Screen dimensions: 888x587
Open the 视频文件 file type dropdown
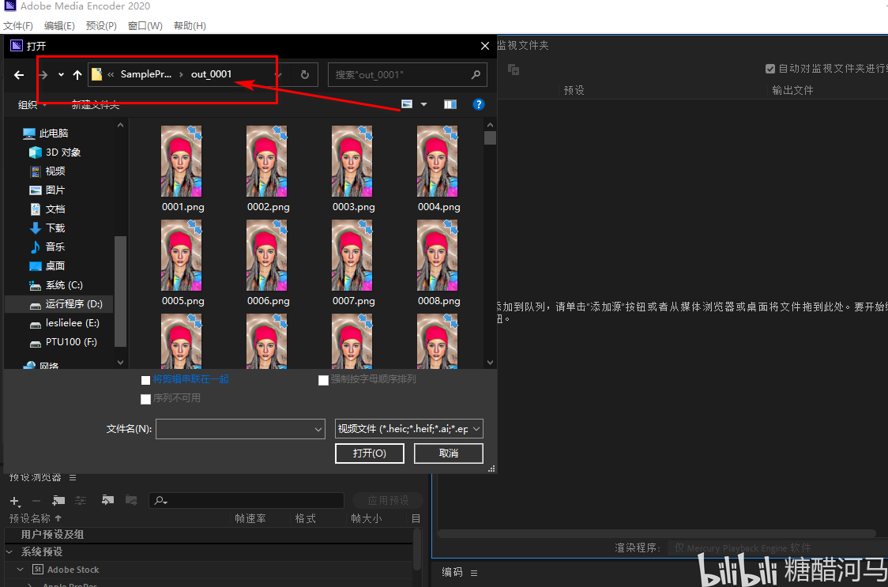coord(476,430)
